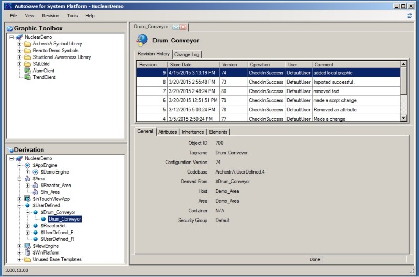Open the Inheritance tab
419x277 pixels.
coord(193,132)
